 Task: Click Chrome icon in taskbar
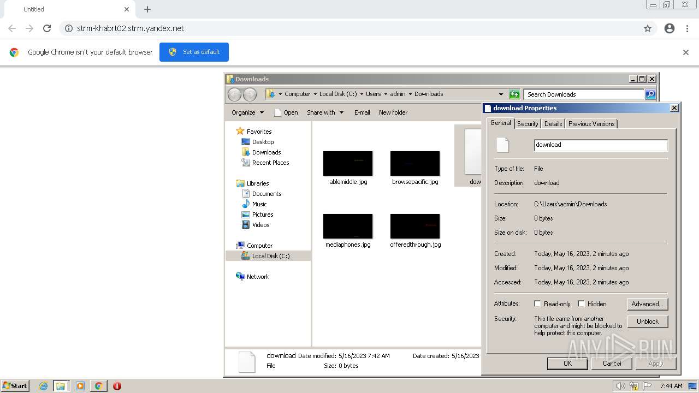[98, 386]
